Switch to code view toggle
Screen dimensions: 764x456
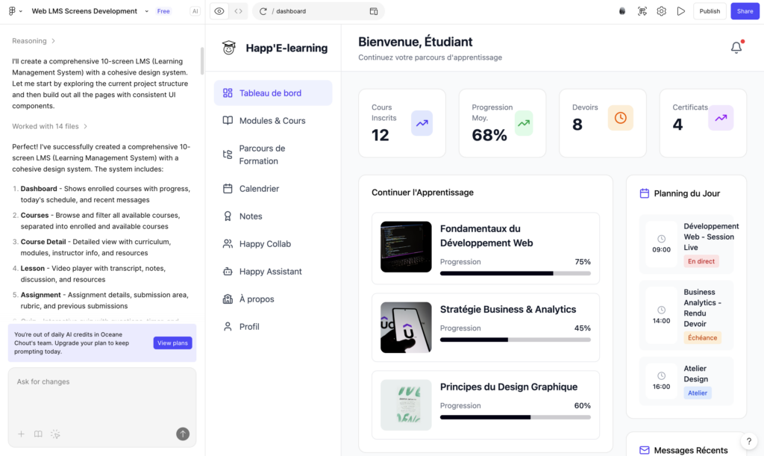click(x=238, y=11)
